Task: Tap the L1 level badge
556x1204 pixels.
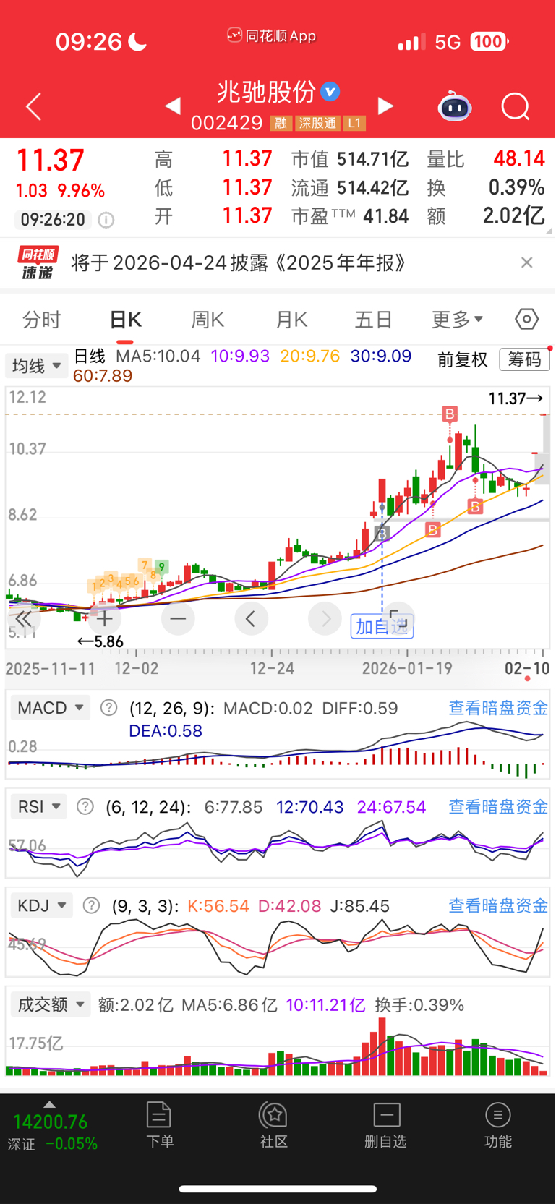Action: [x=354, y=124]
